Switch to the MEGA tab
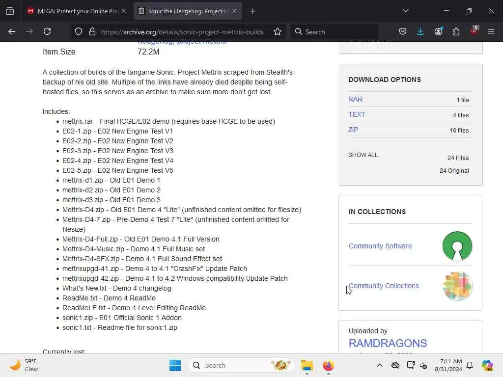The image size is (503, 377). 77,11
